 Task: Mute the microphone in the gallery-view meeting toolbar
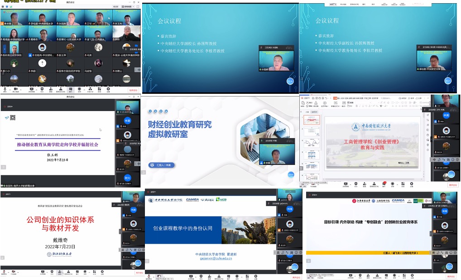(5, 89)
